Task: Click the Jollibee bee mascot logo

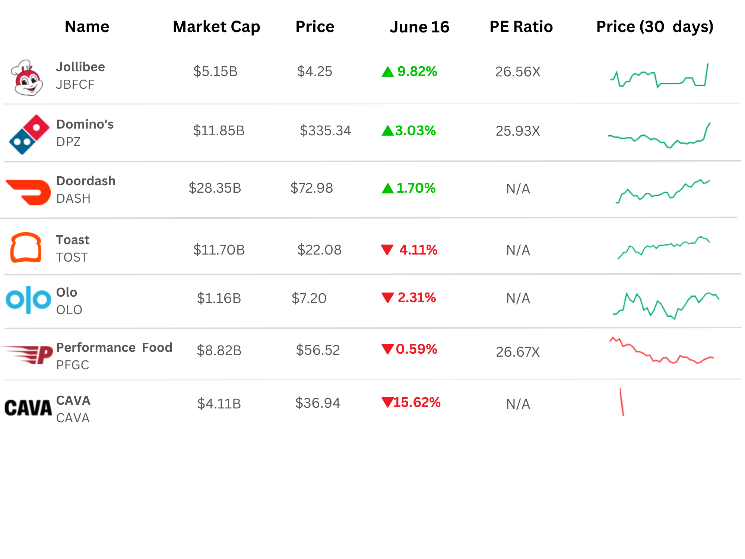Action: click(27, 78)
